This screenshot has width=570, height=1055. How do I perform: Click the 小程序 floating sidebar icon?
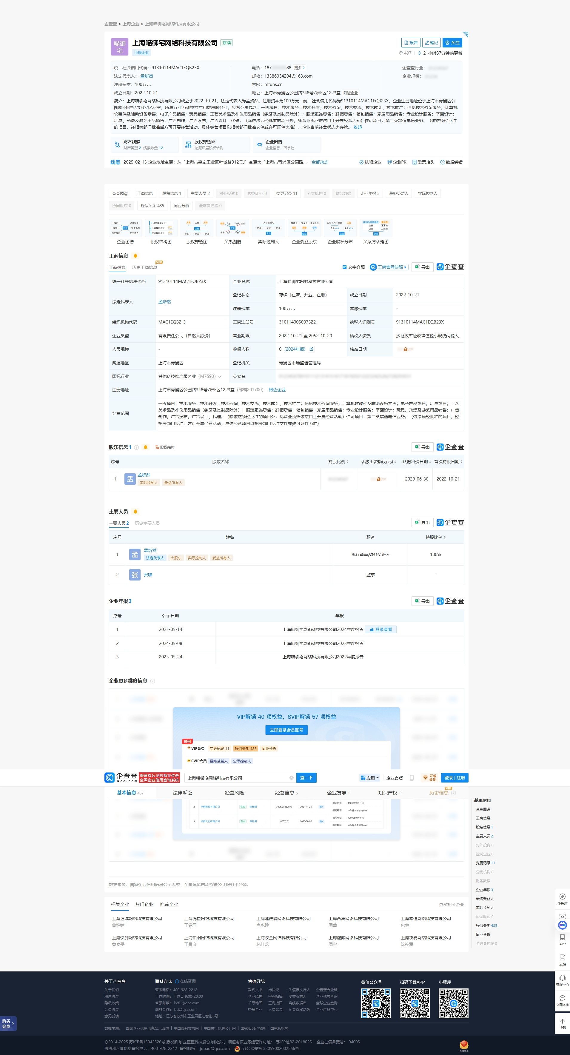pyautogui.click(x=562, y=899)
